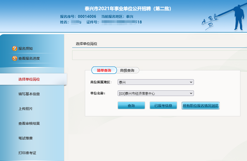Image resolution: width=247 pixels, height=161 pixels.
Task: Open the 笔试缴费 page
Action: (x=25, y=138)
